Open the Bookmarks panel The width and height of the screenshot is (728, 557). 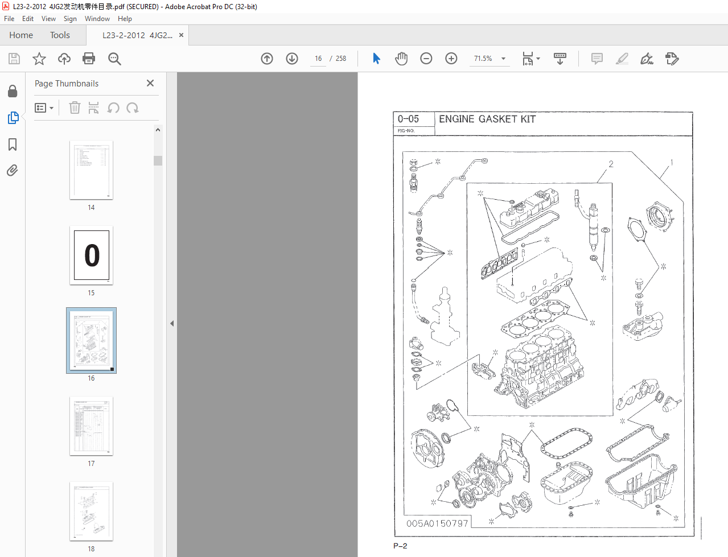click(13, 145)
